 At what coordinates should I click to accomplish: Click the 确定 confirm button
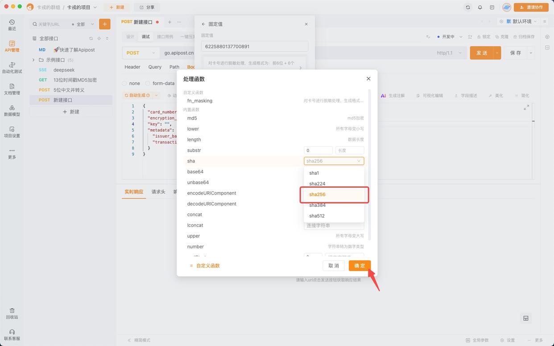coord(360,266)
